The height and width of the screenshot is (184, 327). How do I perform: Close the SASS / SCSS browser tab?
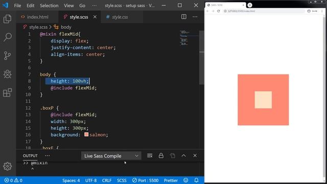[243, 5]
